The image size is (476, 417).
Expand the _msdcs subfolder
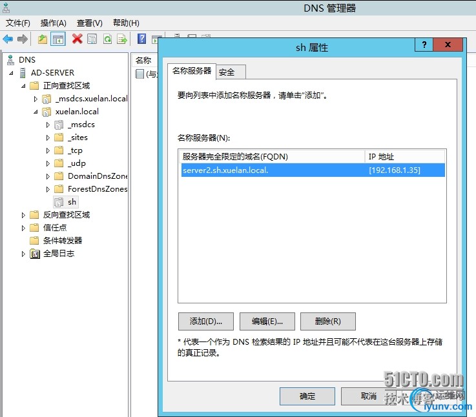[x=48, y=125]
